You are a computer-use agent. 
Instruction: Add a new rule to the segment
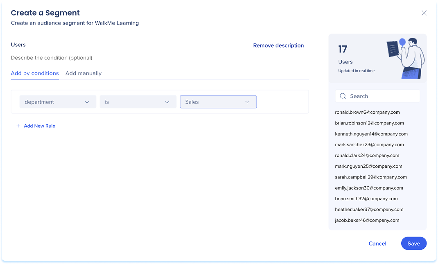[39, 126]
